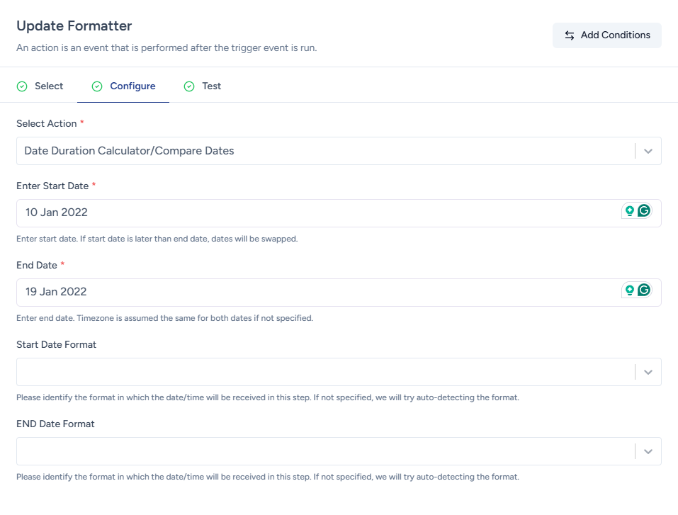Click the lightbulb icon in Start Date field
Image resolution: width=678 pixels, height=515 pixels.
629,210
